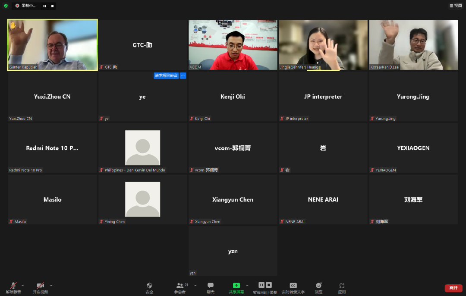Open video options chevron beside 开启视频
Viewport: 466px width, 296px height.
click(x=50, y=286)
